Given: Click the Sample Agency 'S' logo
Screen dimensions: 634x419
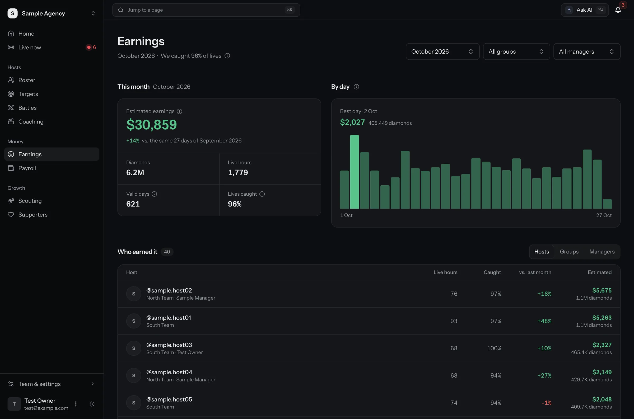Looking at the screenshot, I should 13,13.
